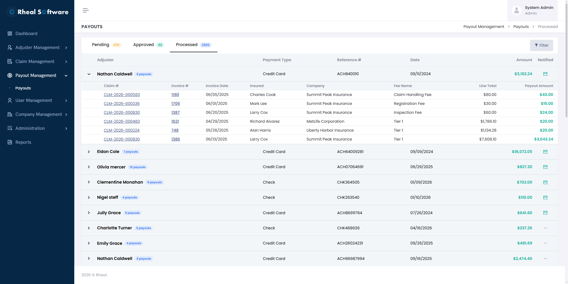Expand the Adjuster Management sidebar menu

tap(37, 48)
